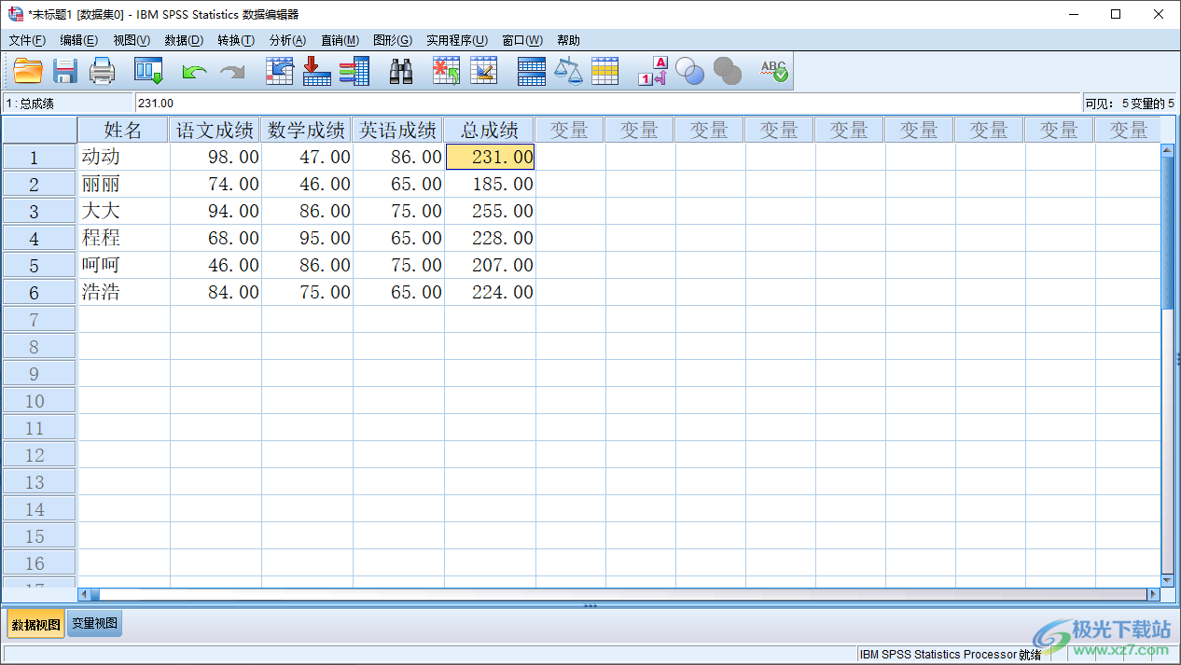Select the 英语成绩 column header
The width and height of the screenshot is (1181, 665).
click(x=398, y=130)
